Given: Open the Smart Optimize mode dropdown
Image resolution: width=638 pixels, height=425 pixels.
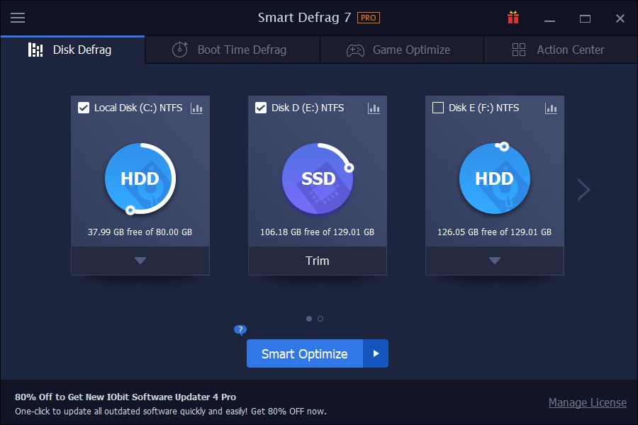Looking at the screenshot, I should point(377,353).
